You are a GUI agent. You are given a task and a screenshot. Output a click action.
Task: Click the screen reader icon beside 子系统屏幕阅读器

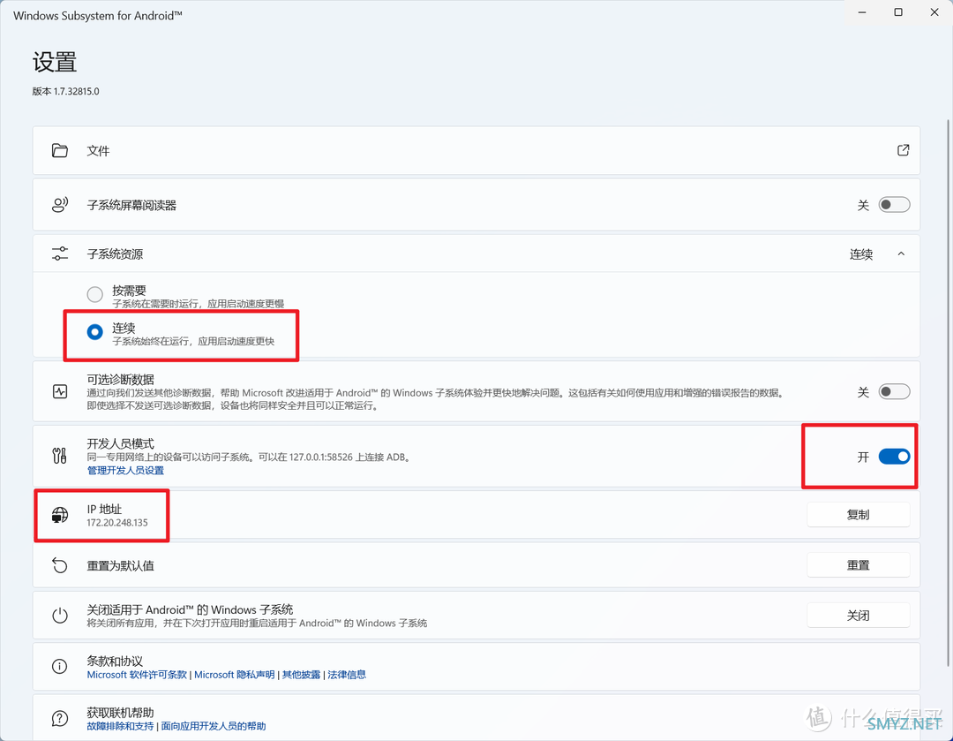point(60,205)
